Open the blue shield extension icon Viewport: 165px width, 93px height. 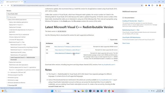149,5
